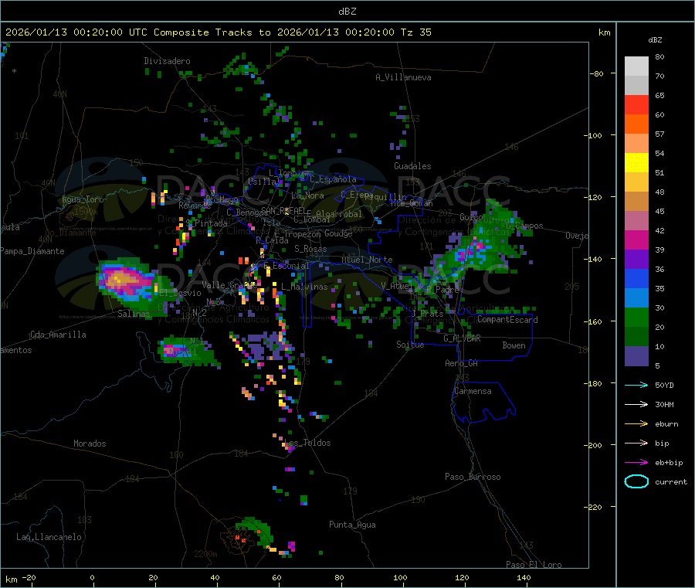Click the 'L_Malvinas' map label
The image size is (695, 588).
tap(304, 287)
